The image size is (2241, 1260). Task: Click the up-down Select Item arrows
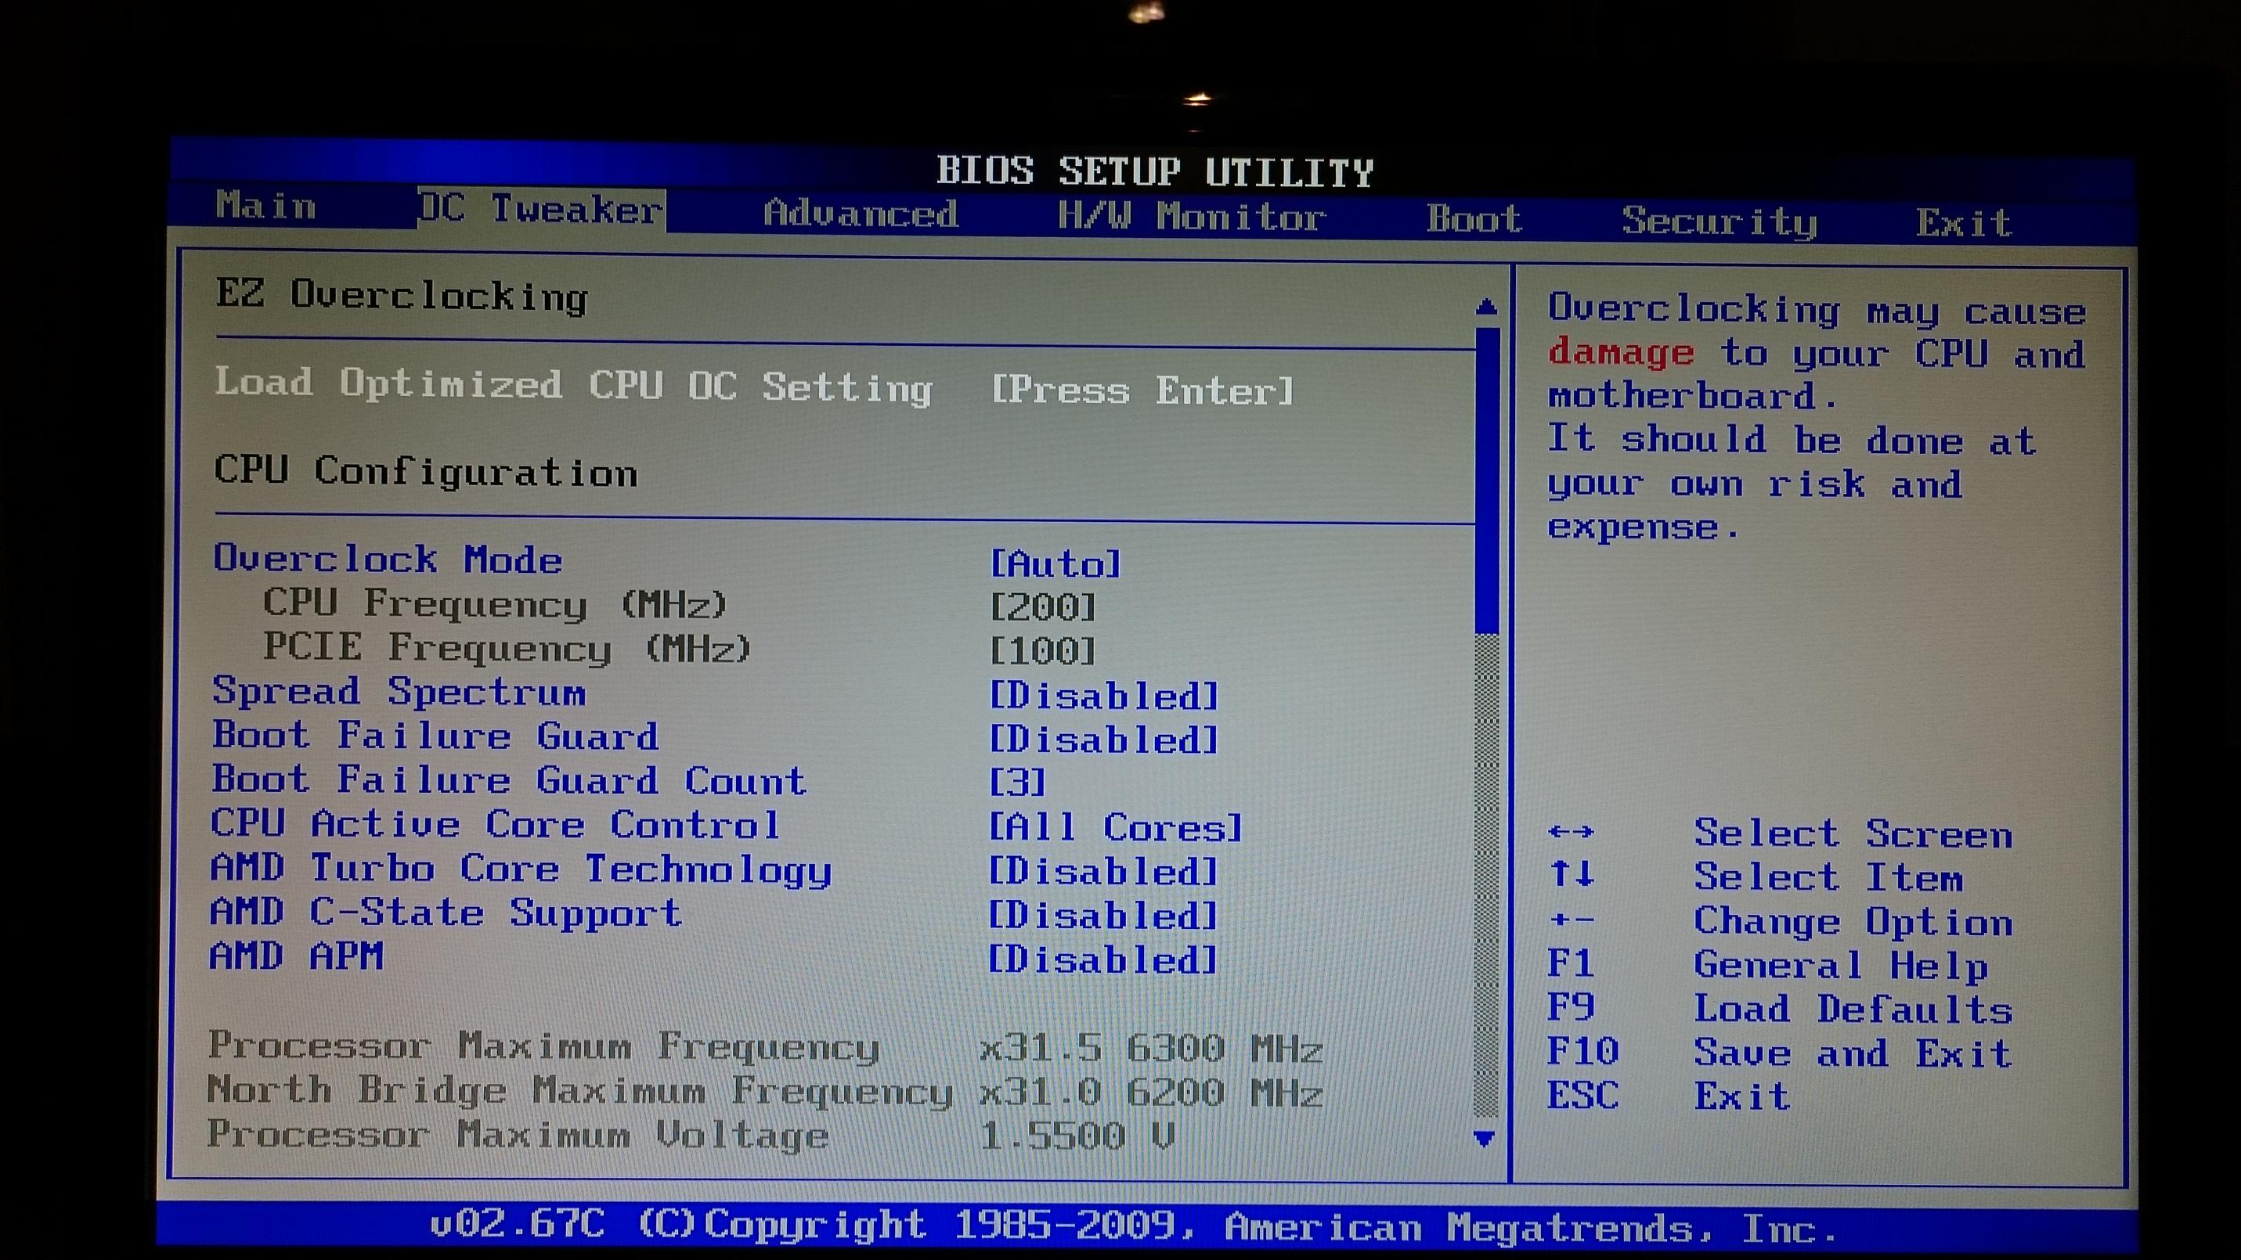click(x=1572, y=874)
